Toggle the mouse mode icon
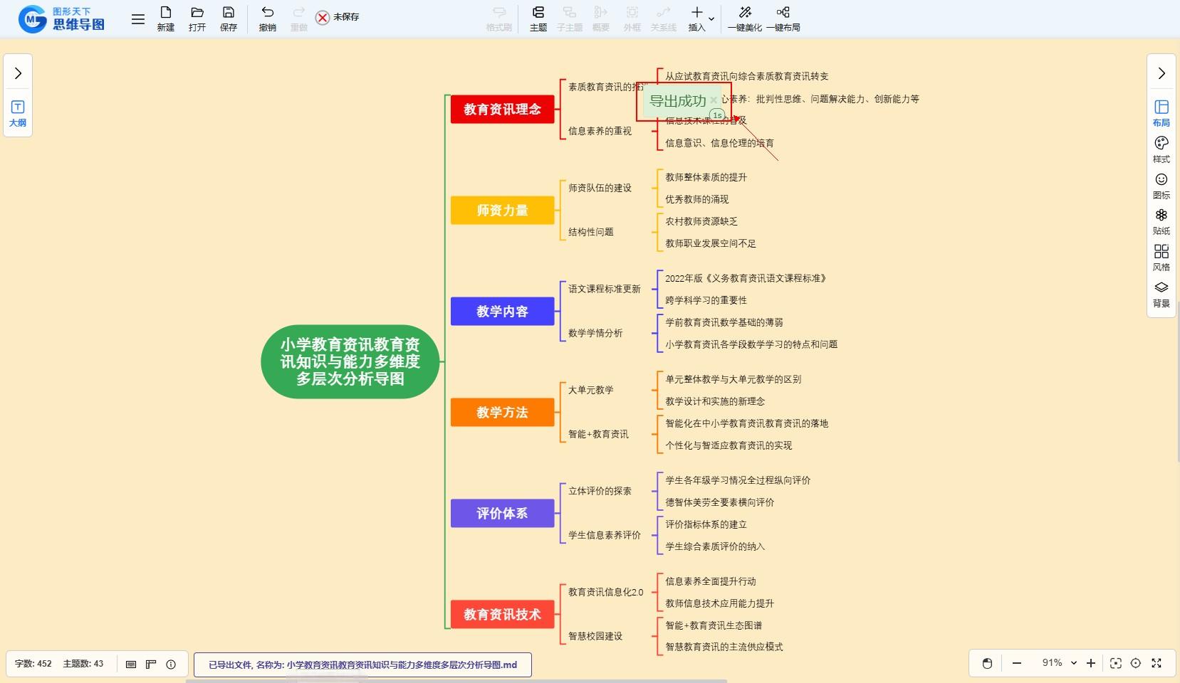 tap(987, 663)
